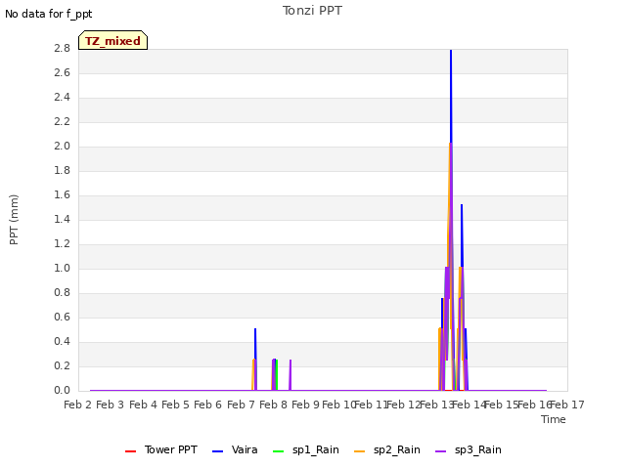Select the Vaira legend label

pyautogui.click(x=245, y=449)
